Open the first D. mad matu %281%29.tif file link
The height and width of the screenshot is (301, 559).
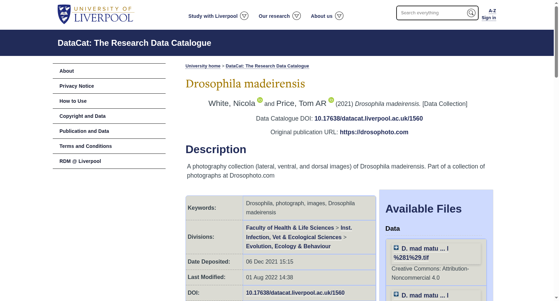coord(421,253)
